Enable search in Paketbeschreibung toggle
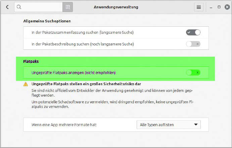Image resolution: width=232 pixels, height=148 pixels. tap(193, 44)
